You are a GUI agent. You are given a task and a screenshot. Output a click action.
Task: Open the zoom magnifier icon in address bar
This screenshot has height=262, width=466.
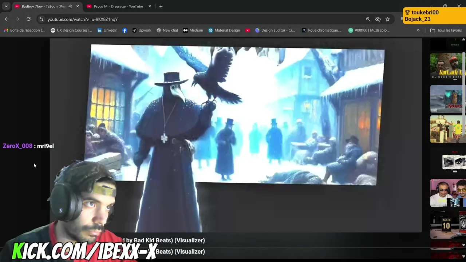[368, 19]
